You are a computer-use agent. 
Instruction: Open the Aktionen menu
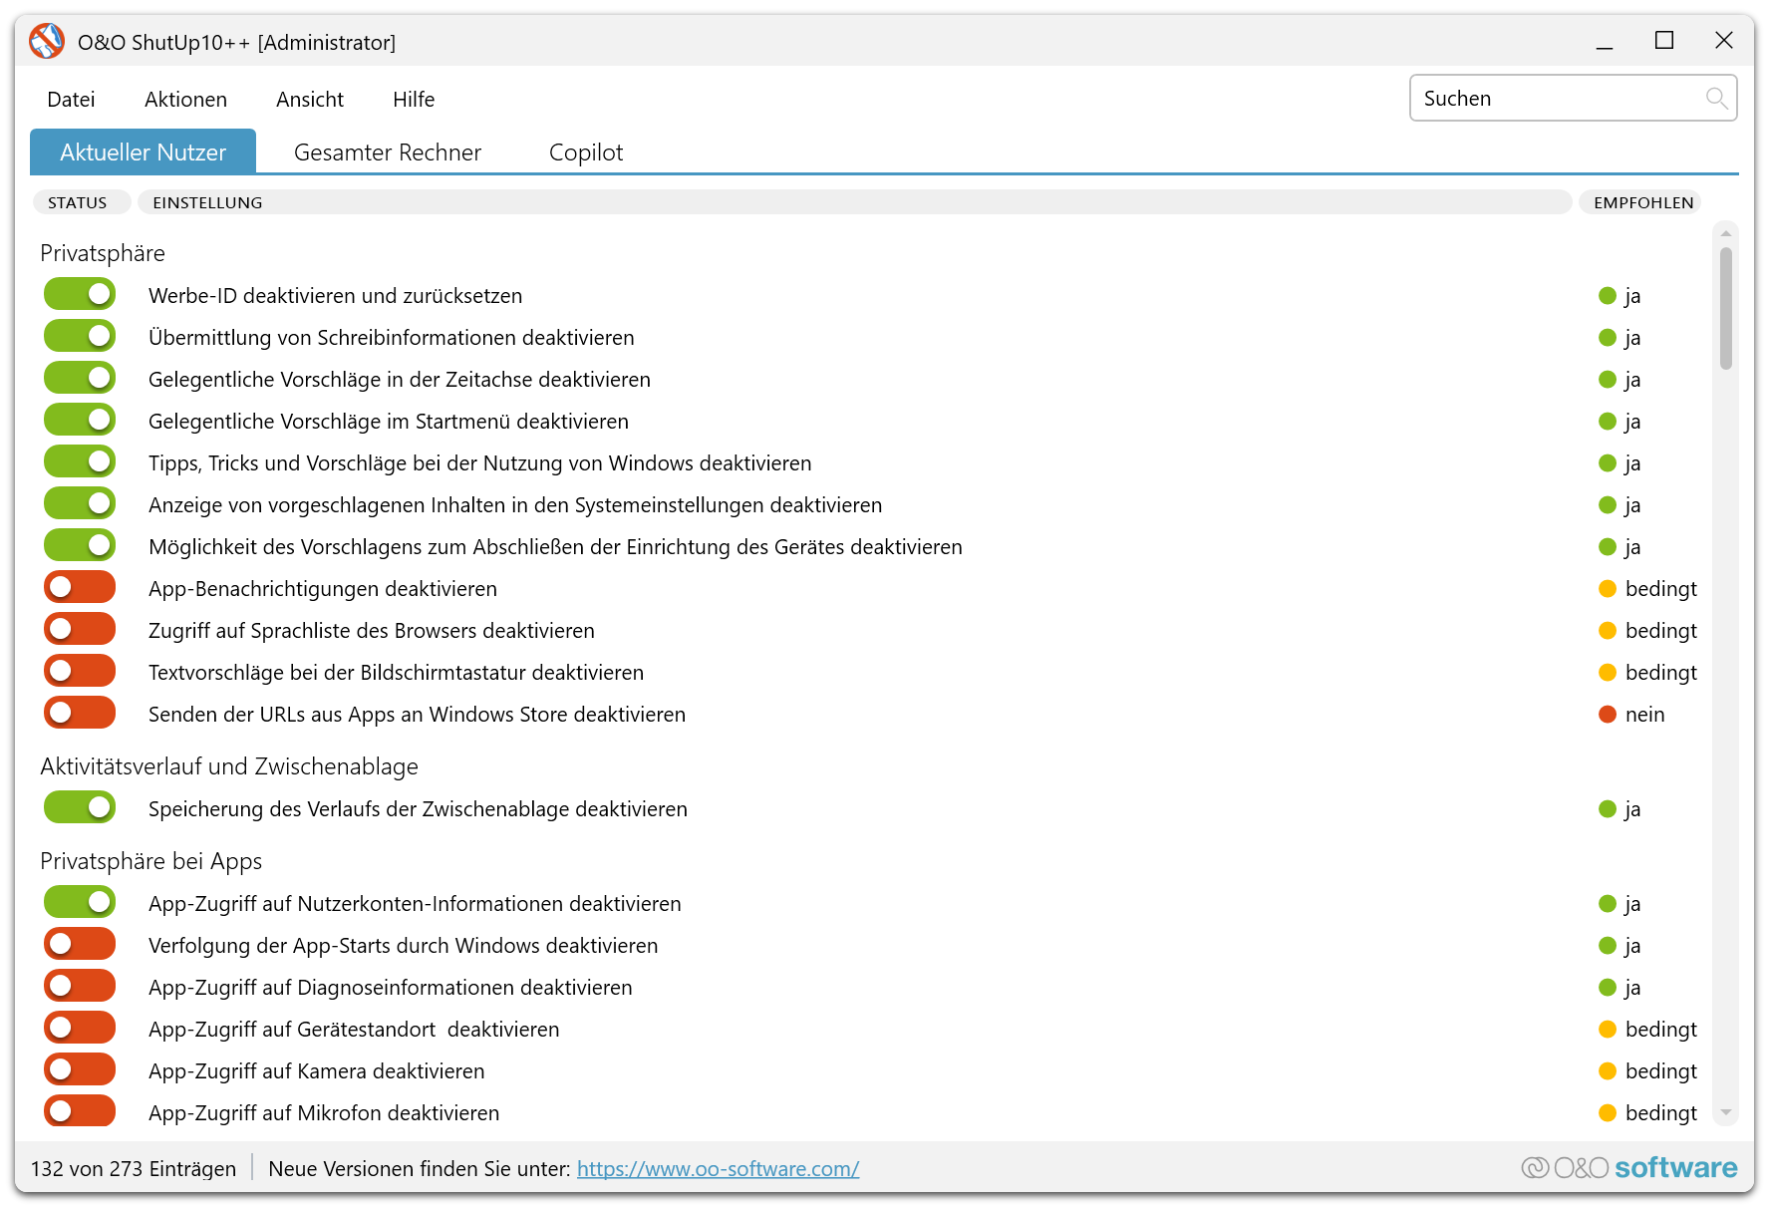(x=185, y=100)
